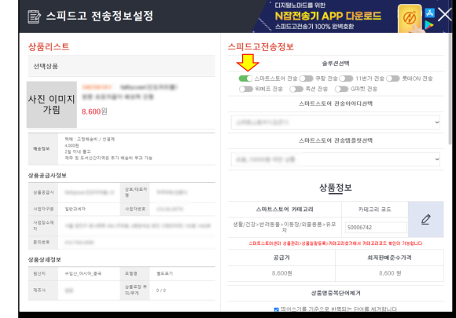The image size is (456, 318).
Task: Click the 카테고리 코드 input field
Action: click(376, 228)
